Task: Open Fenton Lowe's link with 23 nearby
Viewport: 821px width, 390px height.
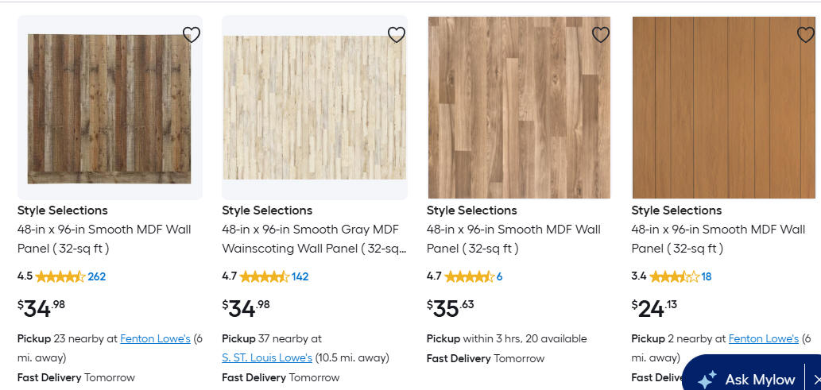Action: tap(155, 338)
